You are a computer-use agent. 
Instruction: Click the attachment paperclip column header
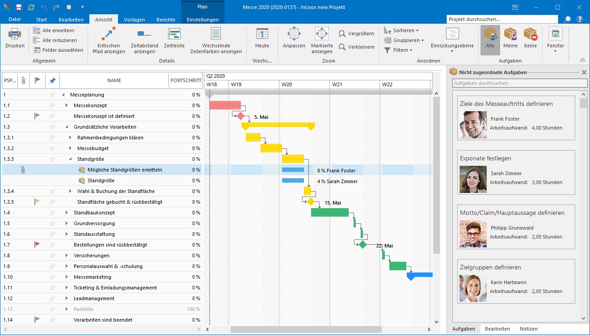[23, 80]
